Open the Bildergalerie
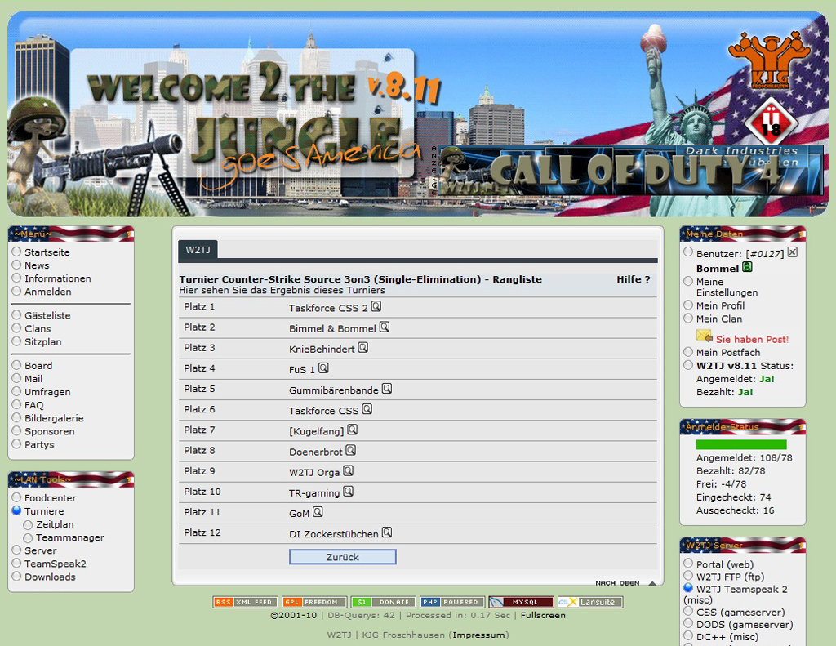The height and width of the screenshot is (646, 836). tap(54, 418)
